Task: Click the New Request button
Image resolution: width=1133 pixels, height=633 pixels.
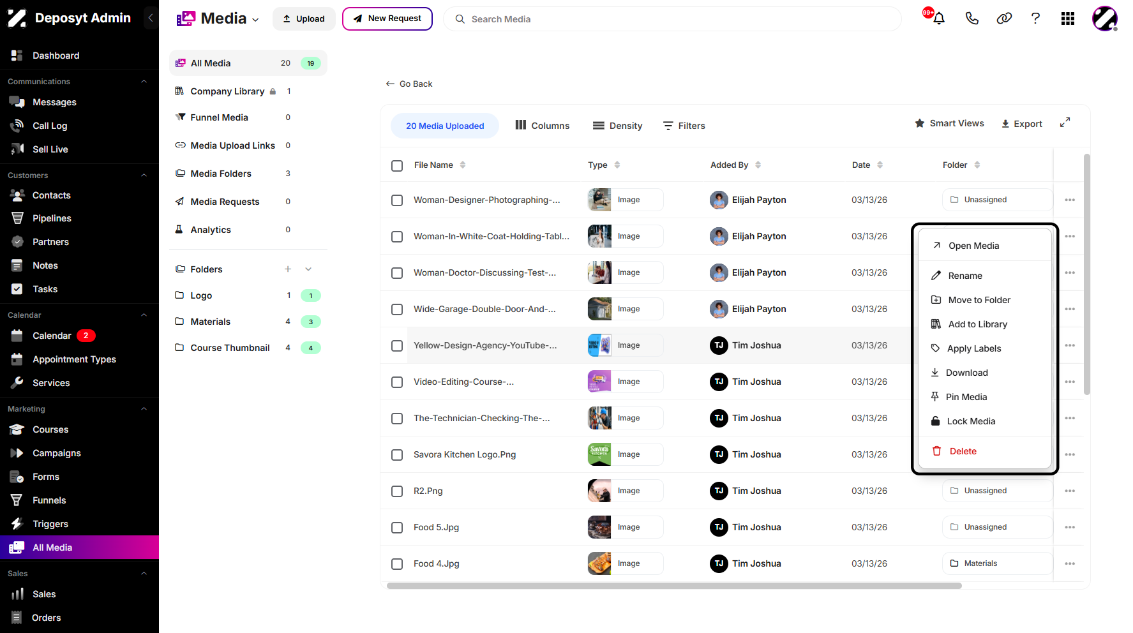Action: (387, 19)
